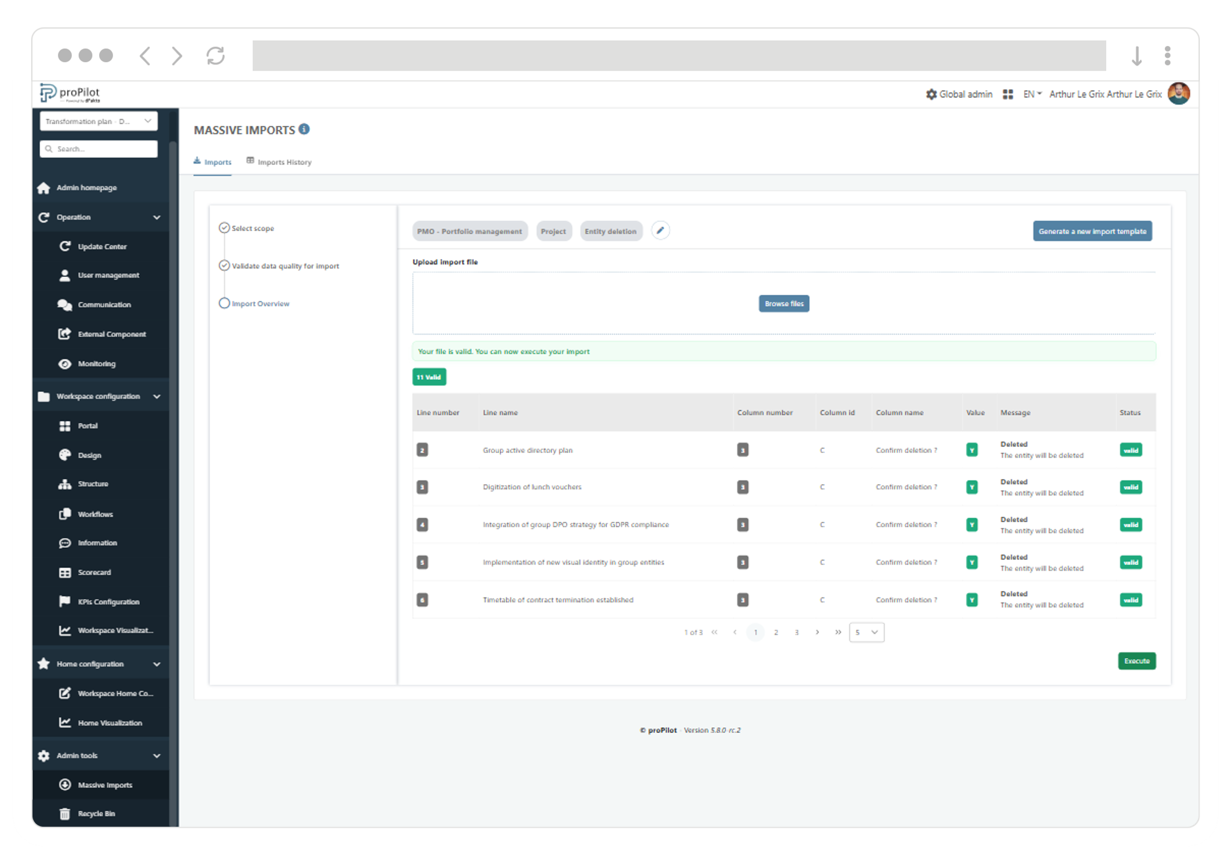
Task: Reload the browser page
Action: [216, 56]
